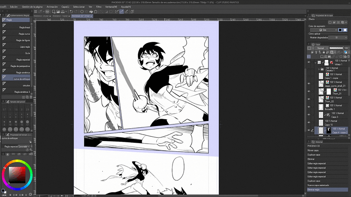Toggle Snap to Grid in command bar
351x197 pixels.
pos(126,12)
